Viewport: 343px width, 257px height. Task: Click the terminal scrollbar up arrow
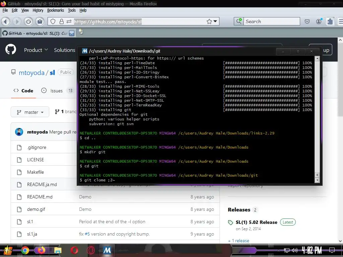[x=317, y=59]
